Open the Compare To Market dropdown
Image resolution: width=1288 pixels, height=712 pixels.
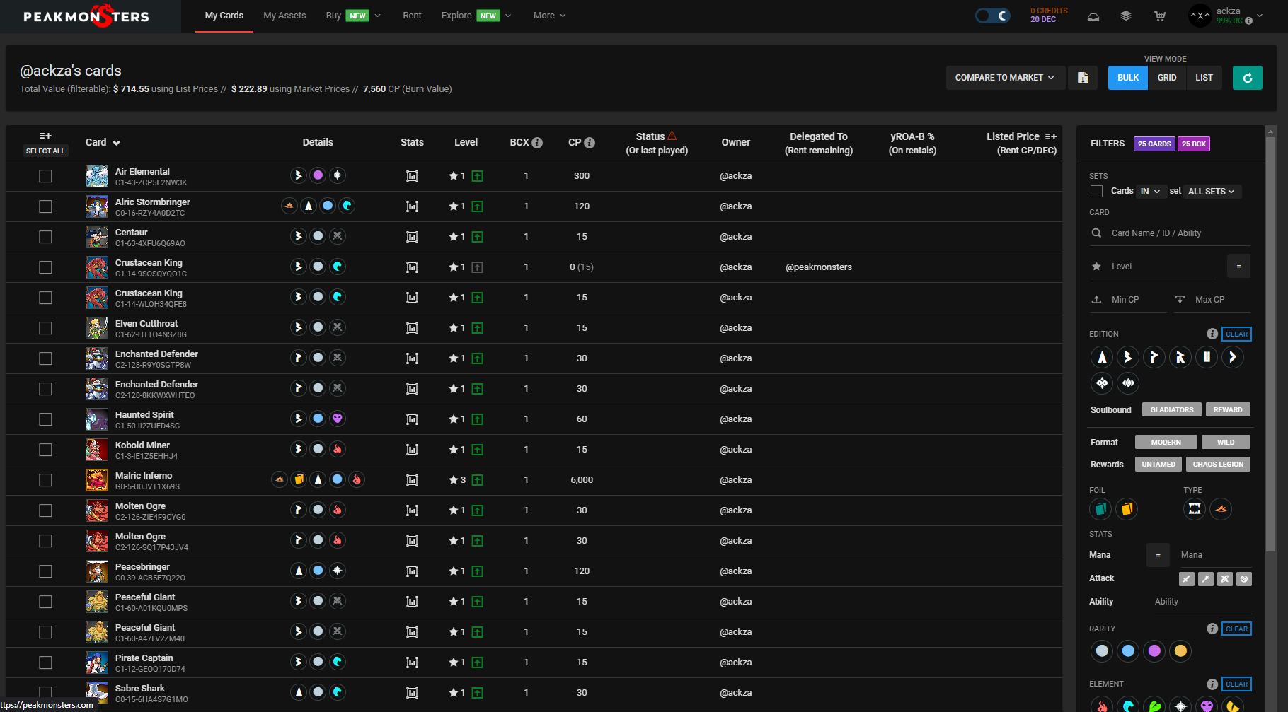pos(1004,78)
